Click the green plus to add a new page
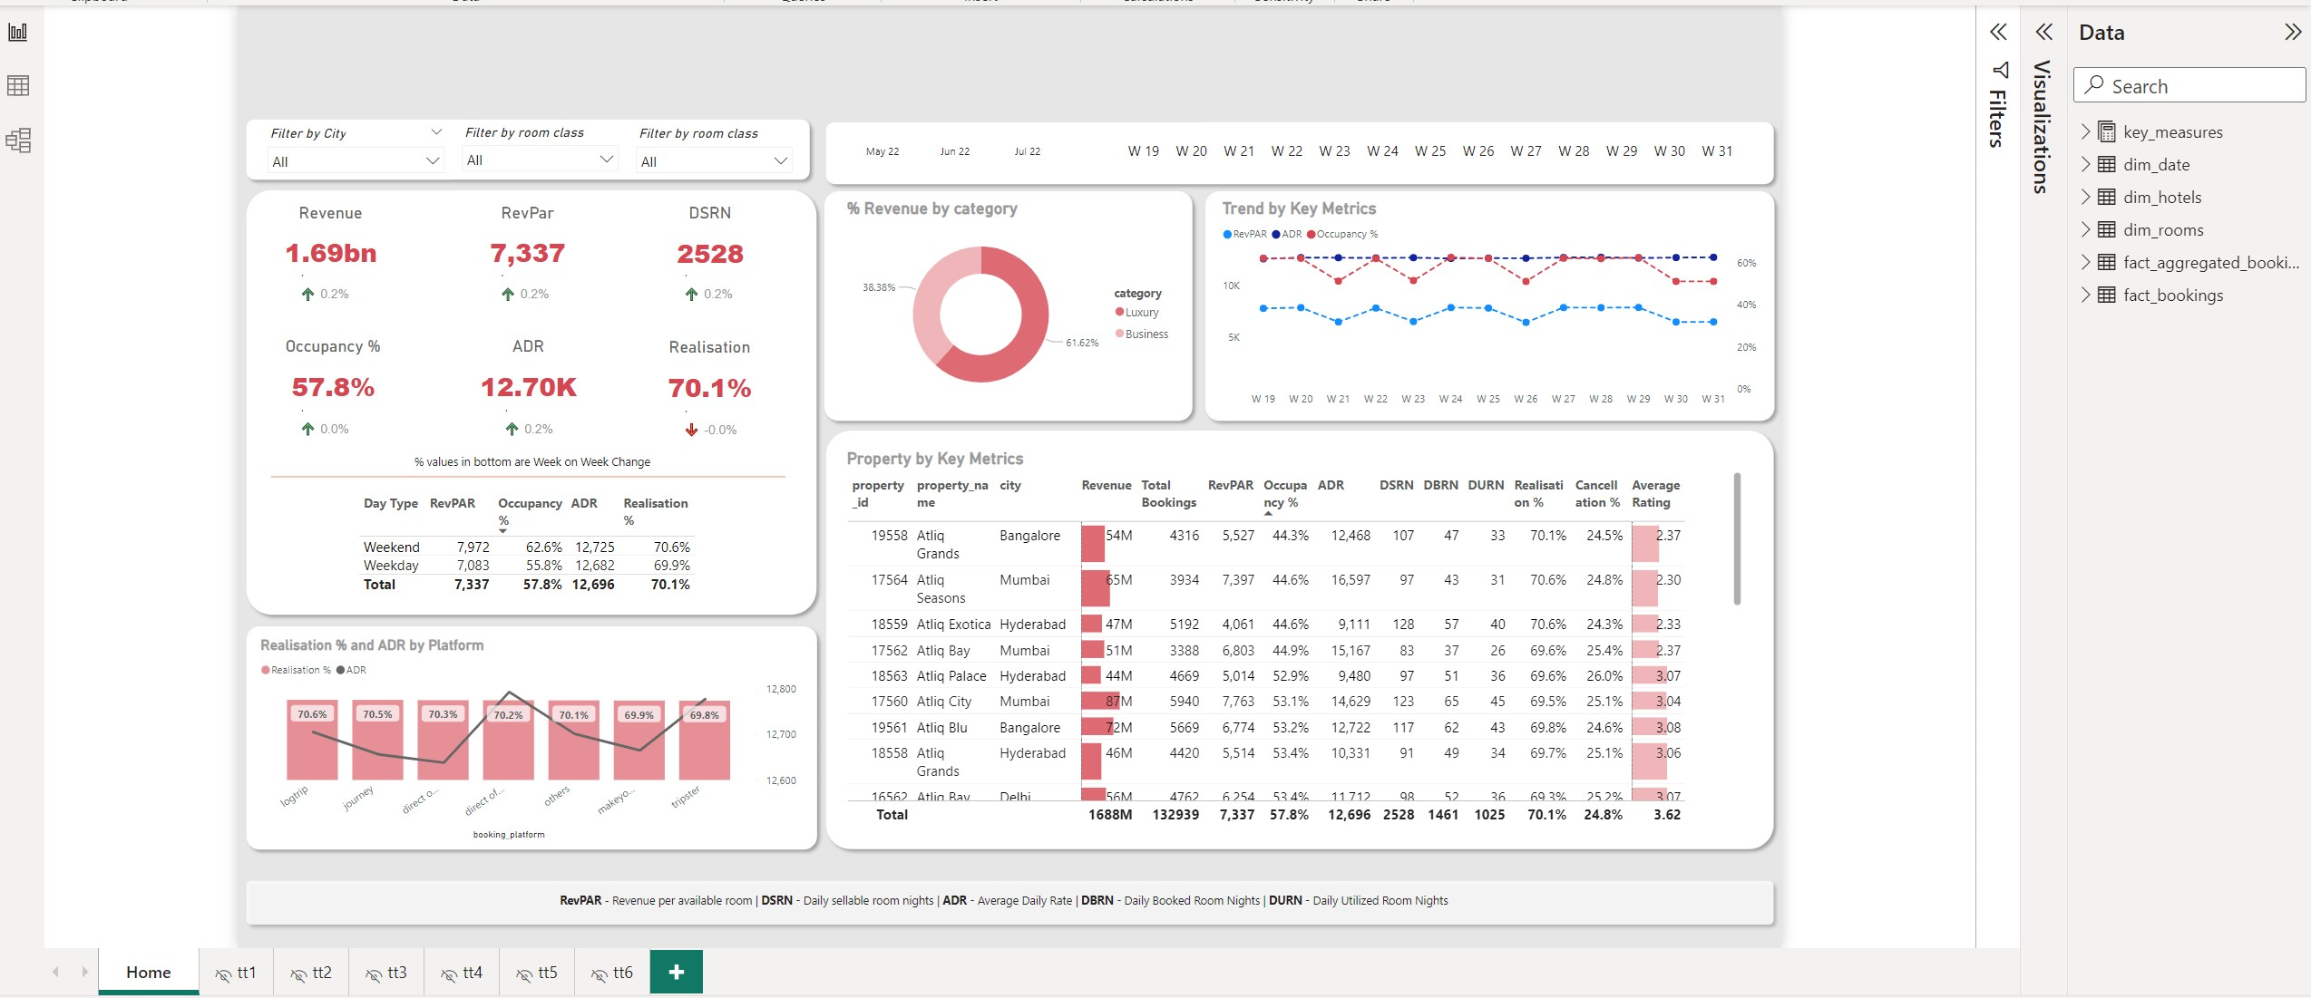 [x=676, y=972]
